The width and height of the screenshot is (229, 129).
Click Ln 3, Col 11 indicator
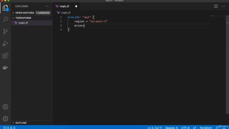tap(155, 128)
